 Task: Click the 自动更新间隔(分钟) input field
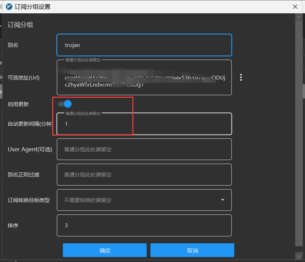[144, 124]
